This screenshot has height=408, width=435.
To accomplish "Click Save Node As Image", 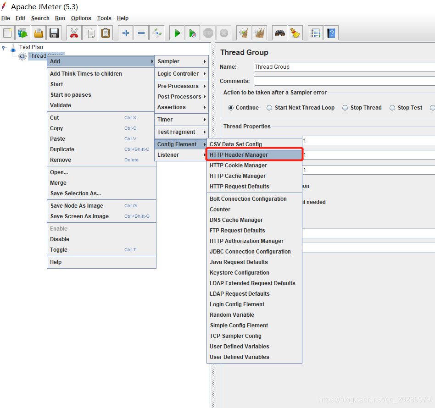I will click(x=101, y=206).
